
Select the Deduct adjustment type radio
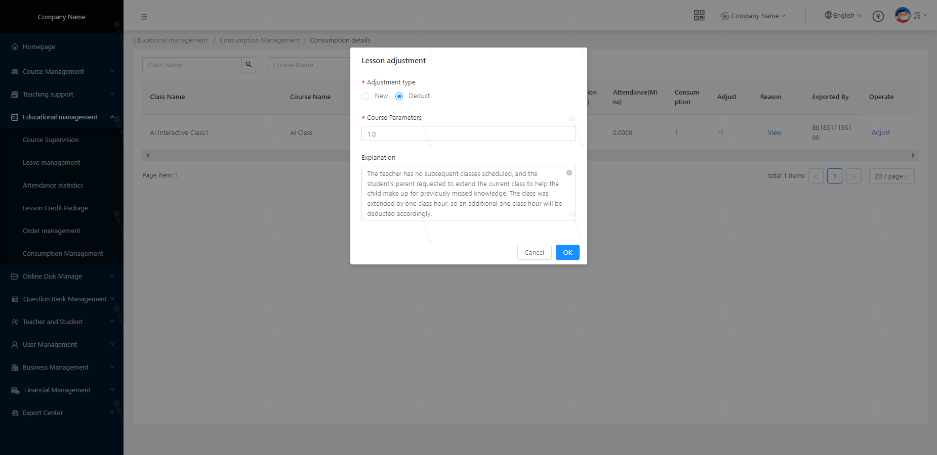[399, 96]
